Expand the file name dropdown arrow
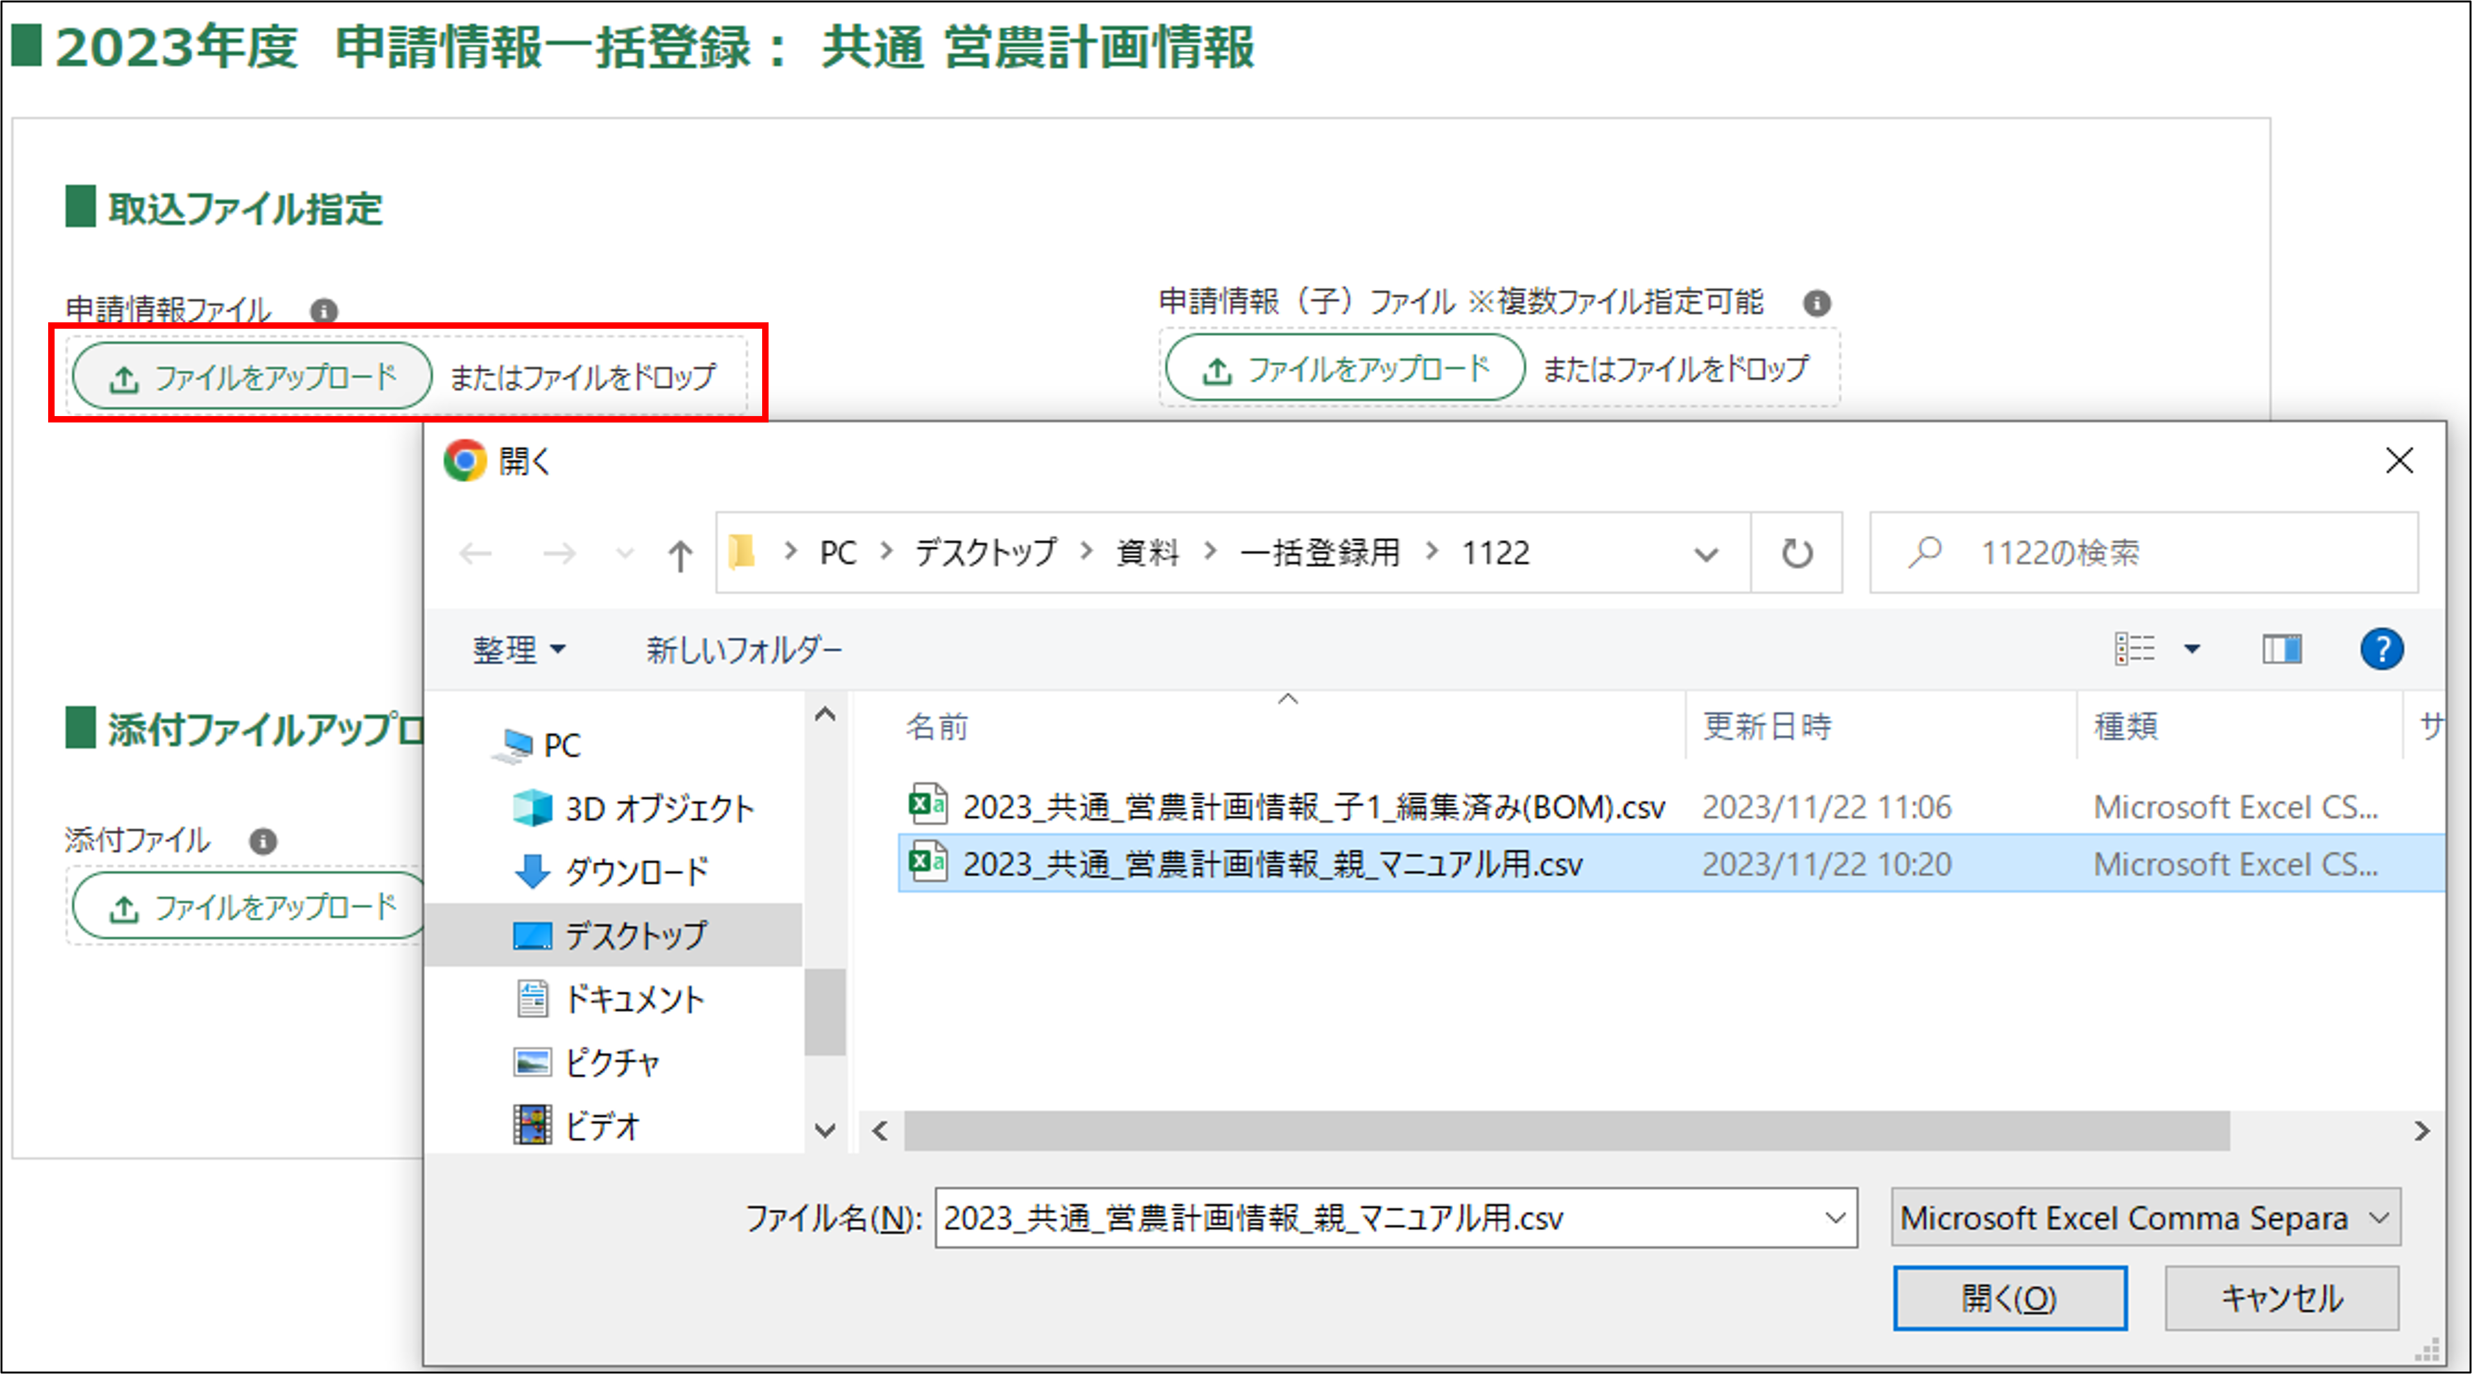The height and width of the screenshot is (1374, 2472). [1835, 1217]
